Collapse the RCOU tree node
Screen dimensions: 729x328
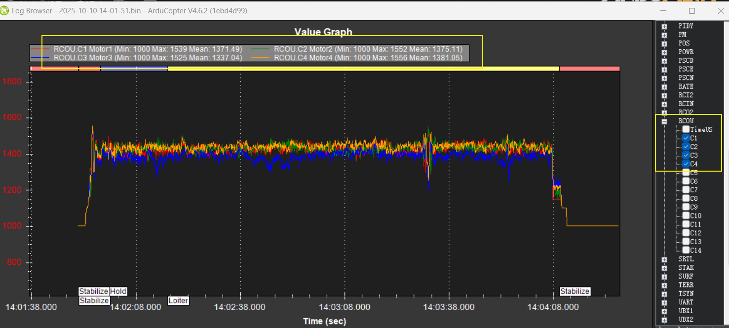[664, 121]
